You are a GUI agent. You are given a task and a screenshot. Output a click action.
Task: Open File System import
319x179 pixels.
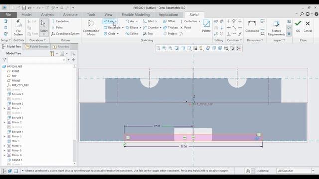18,28
